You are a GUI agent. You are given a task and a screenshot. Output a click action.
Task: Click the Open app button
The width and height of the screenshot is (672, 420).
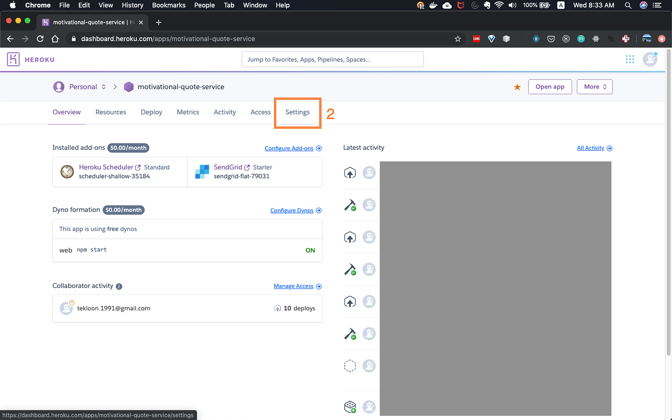coord(550,87)
